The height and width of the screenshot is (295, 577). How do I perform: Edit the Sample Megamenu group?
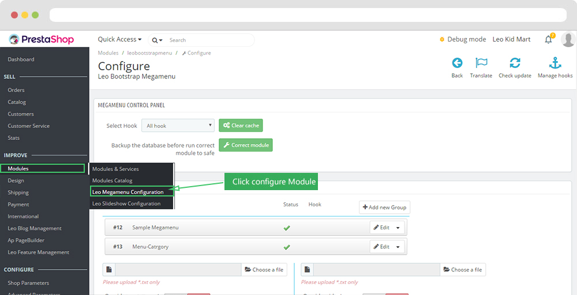tap(381, 228)
